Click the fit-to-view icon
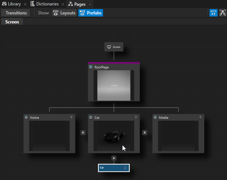The image size is (227, 180). pyautogui.click(x=222, y=13)
